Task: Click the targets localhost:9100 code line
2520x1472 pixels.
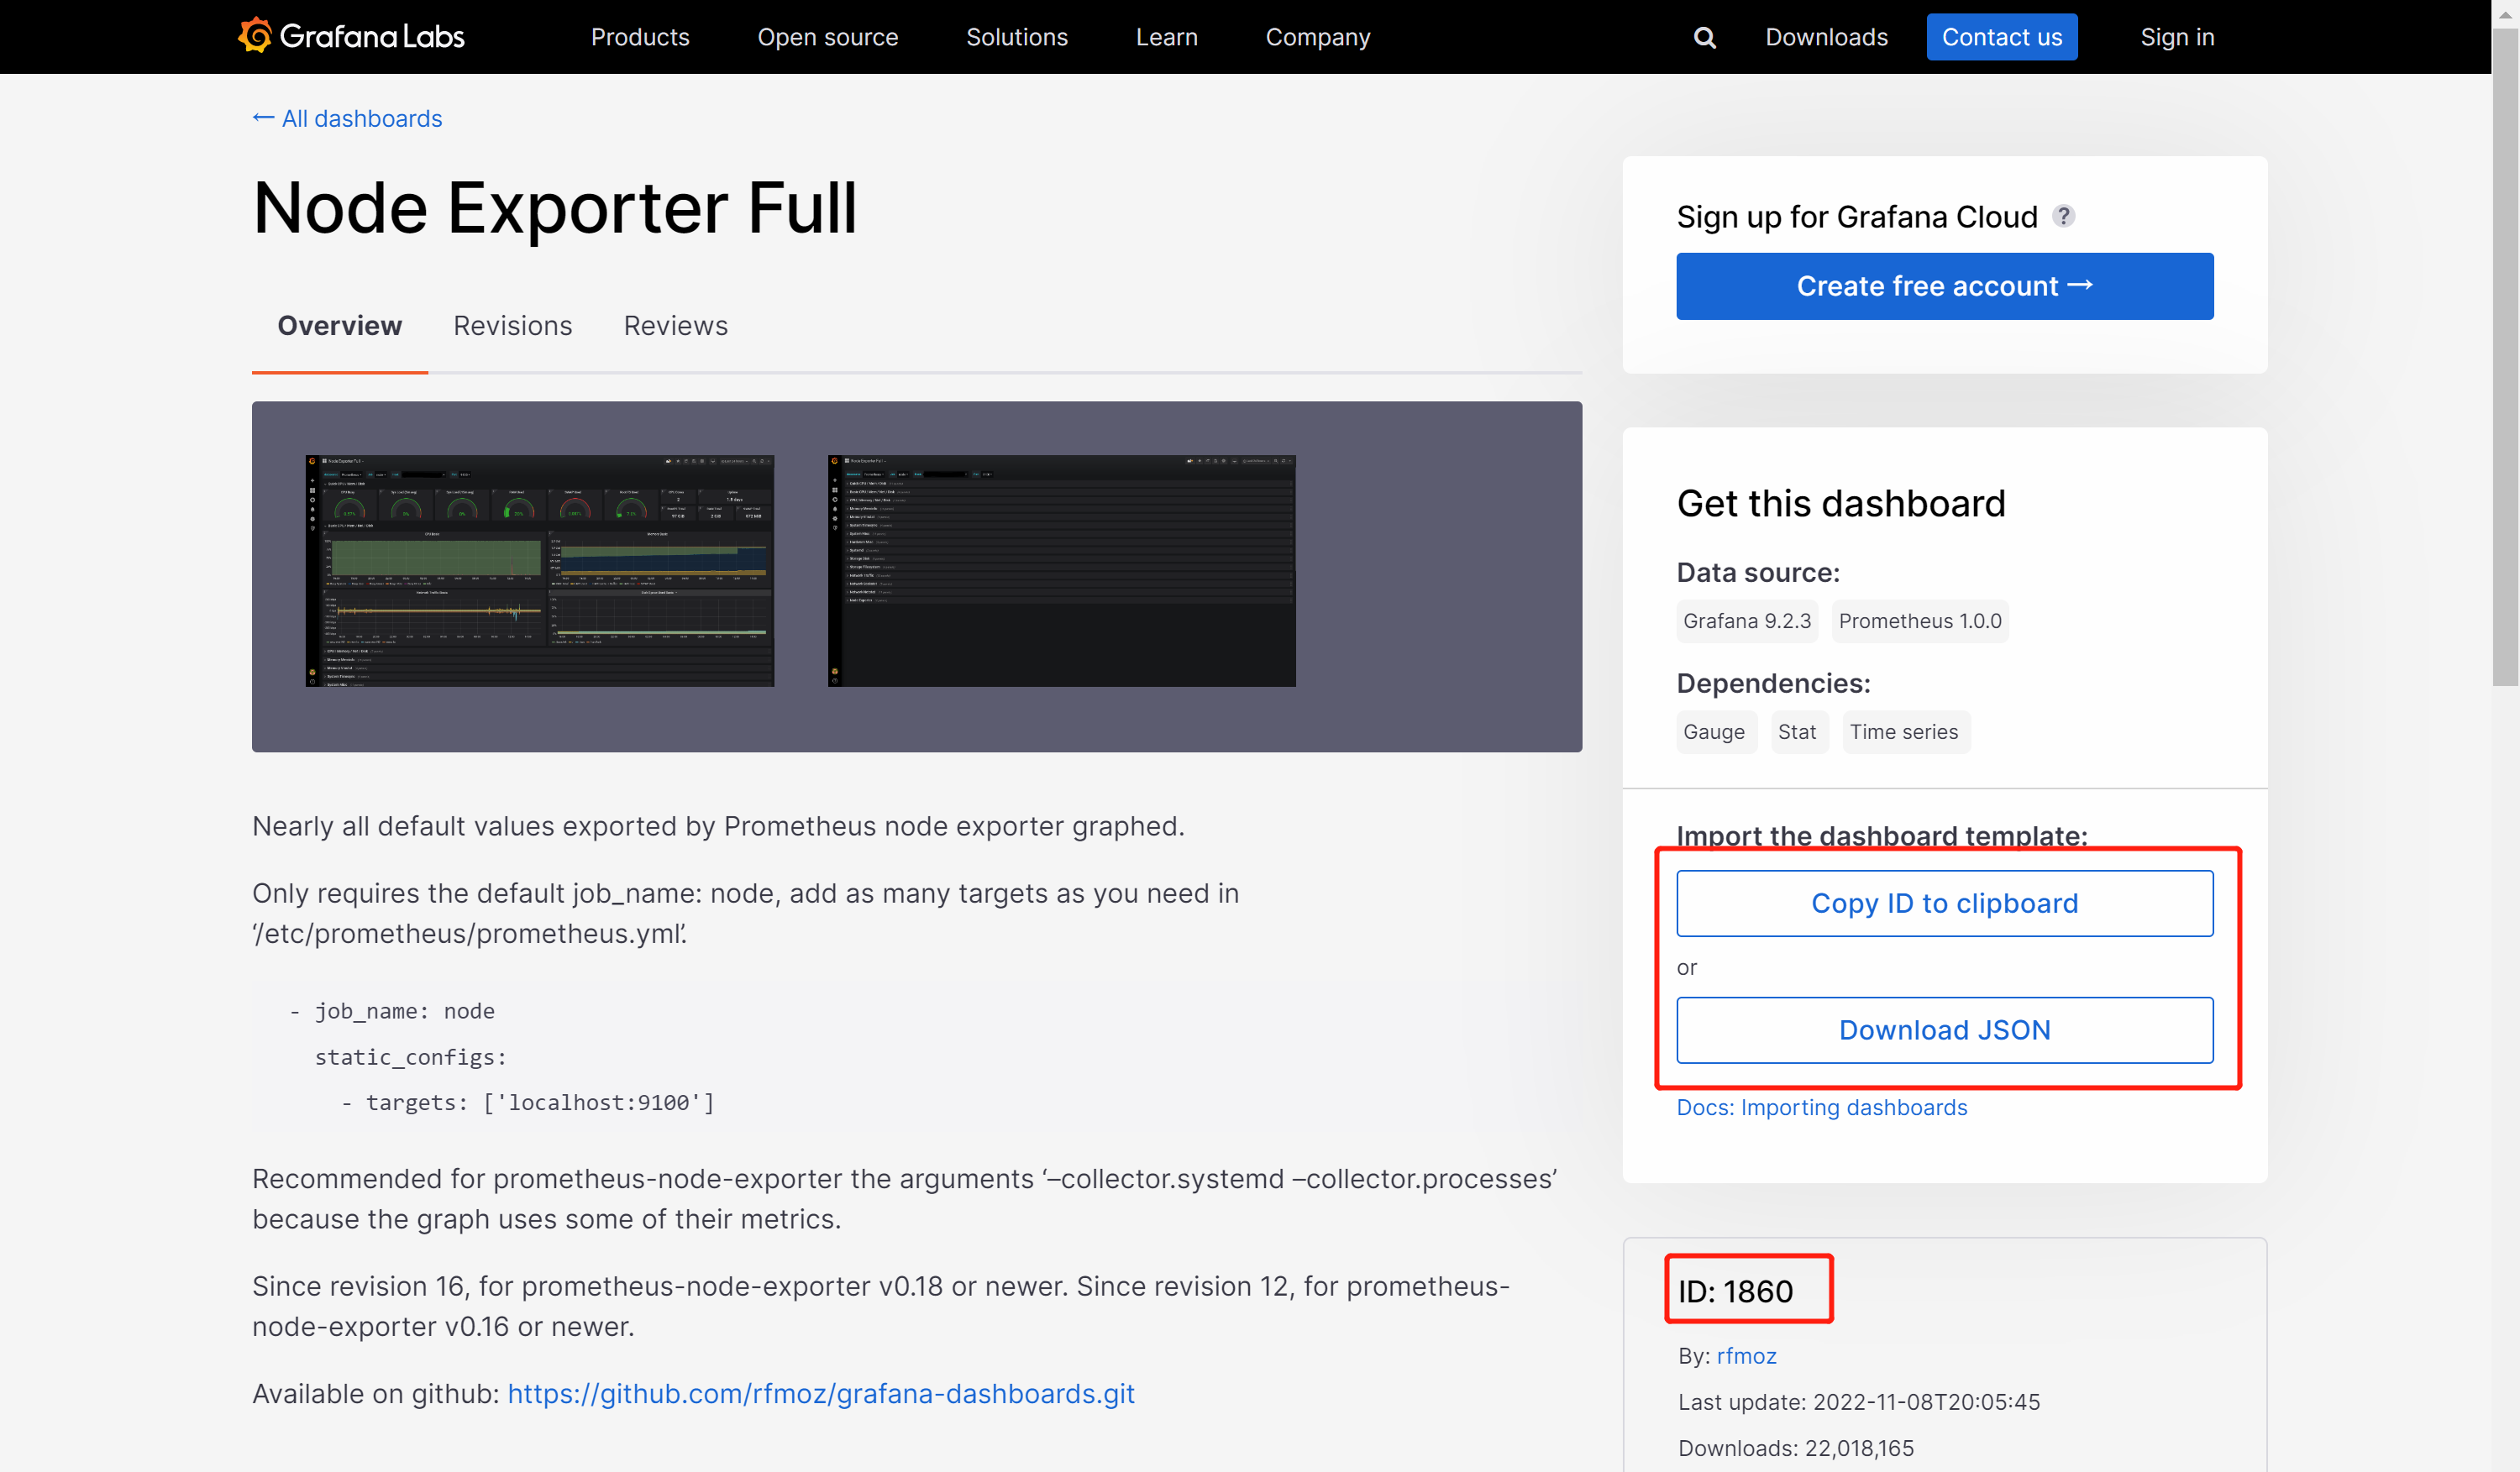Action: point(528,1103)
